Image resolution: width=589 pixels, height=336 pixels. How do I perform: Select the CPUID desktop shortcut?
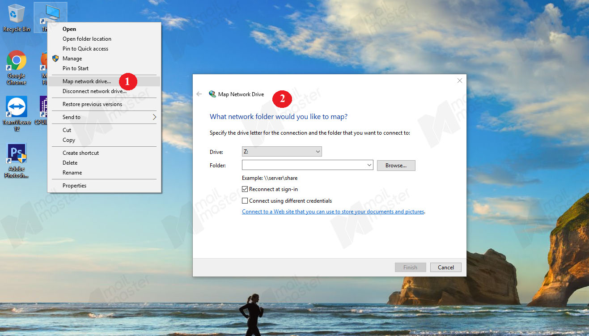tap(43, 110)
